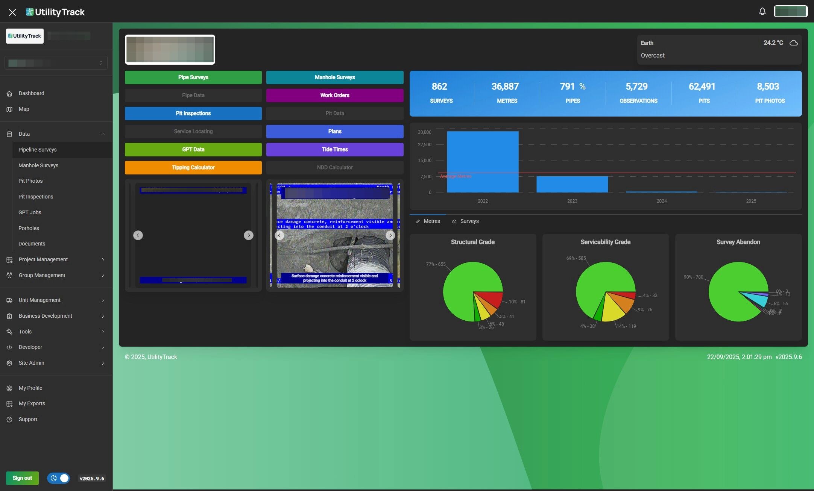Click the My Profile user icon
814x491 pixels.
[9, 388]
